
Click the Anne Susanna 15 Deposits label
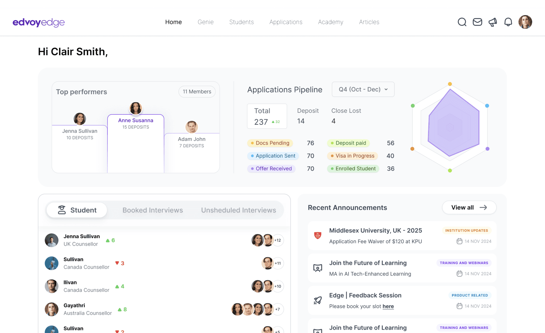pyautogui.click(x=136, y=124)
